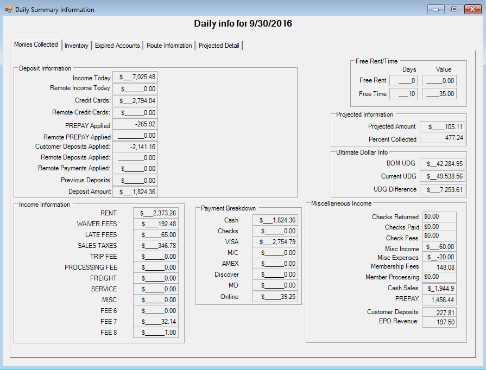Click the application icon in title bar
Viewport: 486px width, 370px height.
[x=8, y=9]
